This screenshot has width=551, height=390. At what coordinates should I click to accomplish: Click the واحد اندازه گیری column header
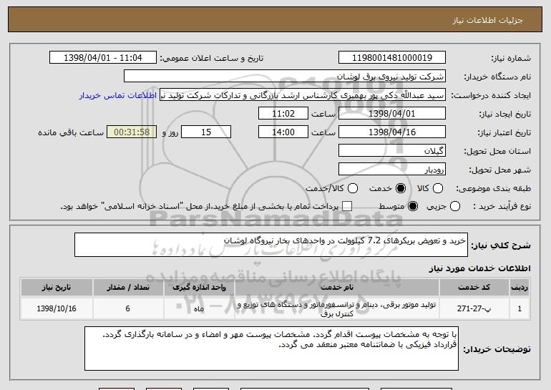pos(199,288)
